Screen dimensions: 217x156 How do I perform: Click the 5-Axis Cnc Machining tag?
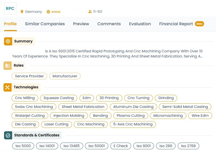click(x=133, y=124)
